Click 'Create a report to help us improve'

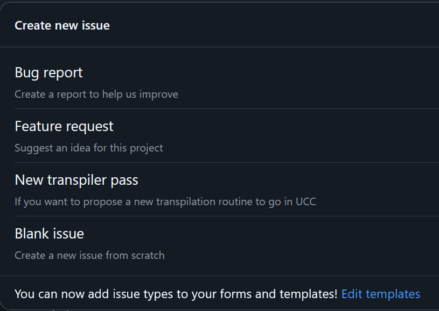[96, 94]
